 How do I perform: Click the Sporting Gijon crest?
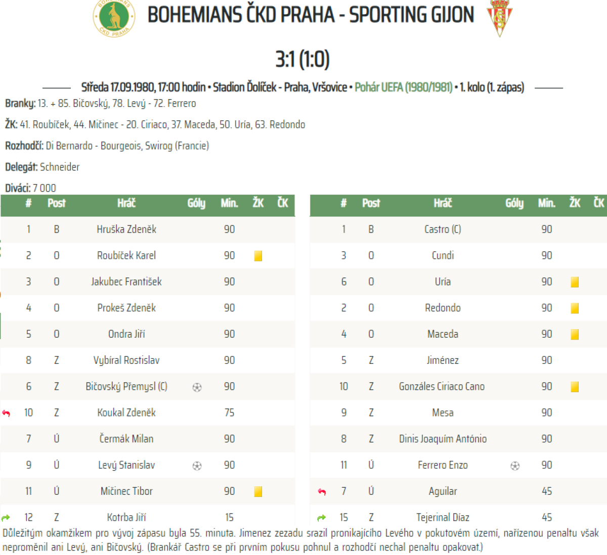(499, 18)
